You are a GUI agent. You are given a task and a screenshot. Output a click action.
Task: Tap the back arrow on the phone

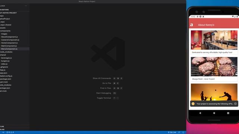pyautogui.click(x=200, y=113)
